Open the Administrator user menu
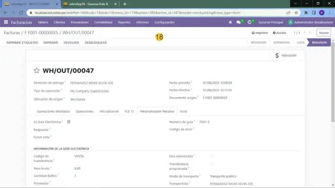The width and height of the screenshot is (335, 188). pos(309,22)
